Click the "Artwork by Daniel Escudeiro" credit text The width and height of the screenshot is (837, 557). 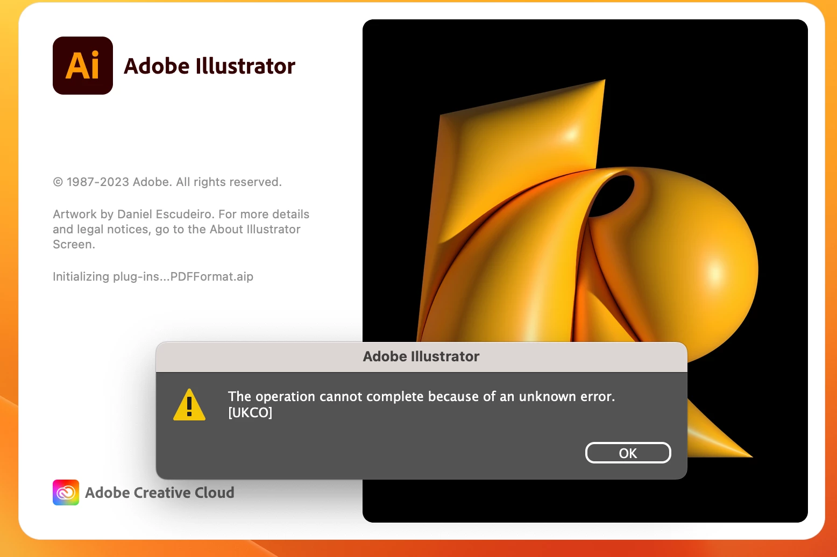click(x=181, y=229)
